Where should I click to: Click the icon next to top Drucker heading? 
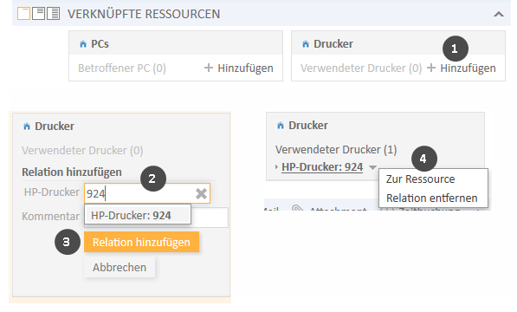click(x=306, y=44)
